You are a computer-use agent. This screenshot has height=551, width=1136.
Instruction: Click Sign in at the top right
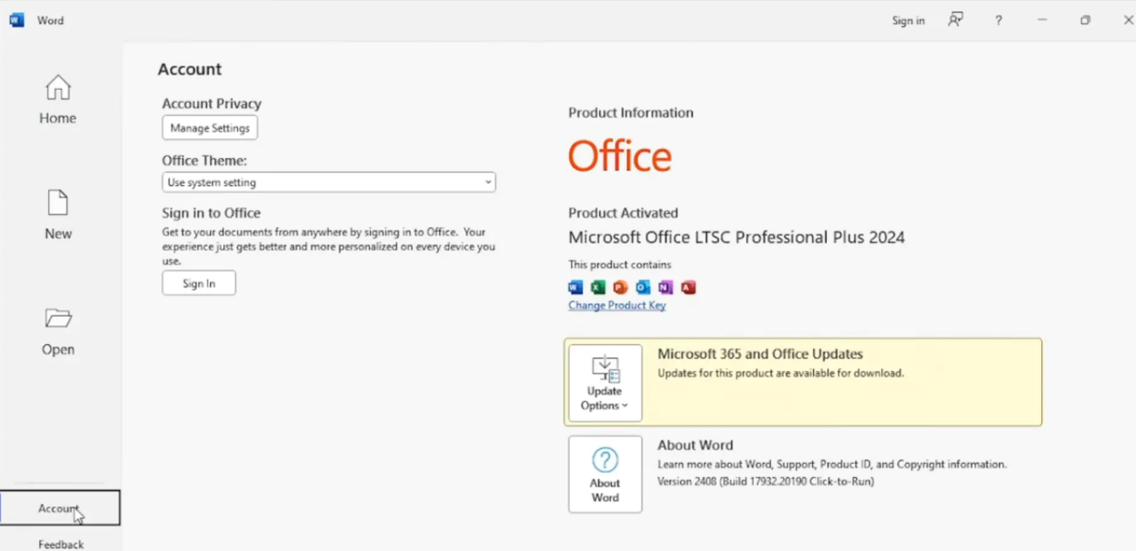[908, 20]
